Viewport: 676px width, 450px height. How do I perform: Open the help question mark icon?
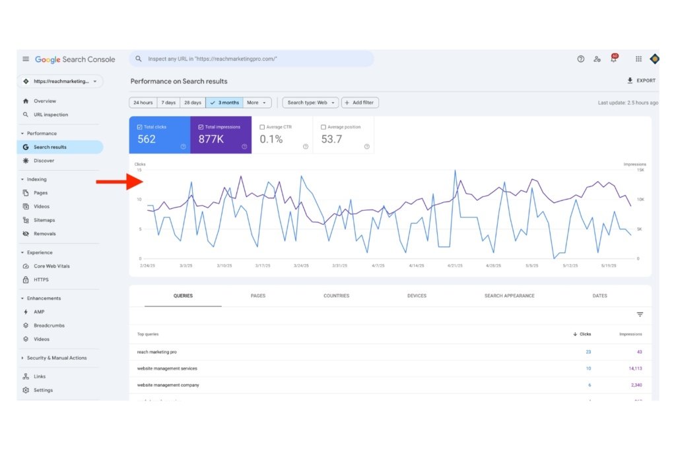click(581, 59)
